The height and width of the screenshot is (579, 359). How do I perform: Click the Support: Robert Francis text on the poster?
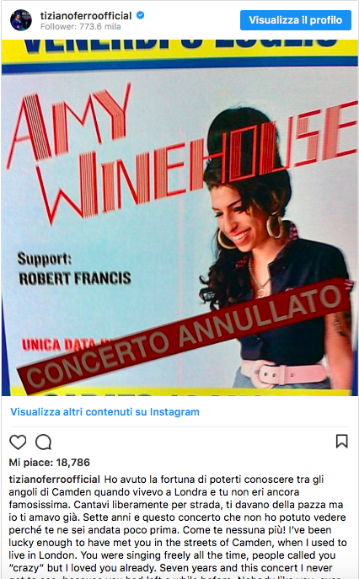click(x=75, y=269)
